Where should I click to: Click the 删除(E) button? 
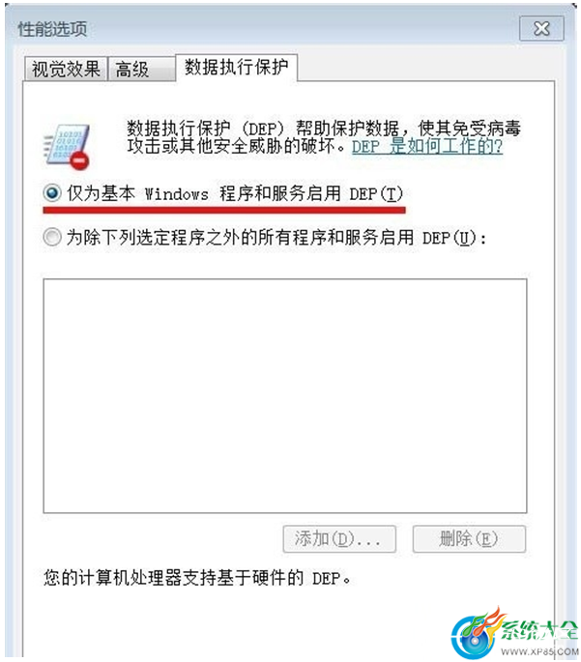pos(469,538)
